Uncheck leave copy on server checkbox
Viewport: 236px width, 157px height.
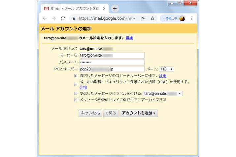(x=76, y=76)
